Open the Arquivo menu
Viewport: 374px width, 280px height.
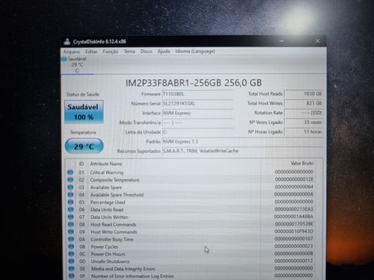pos(72,52)
